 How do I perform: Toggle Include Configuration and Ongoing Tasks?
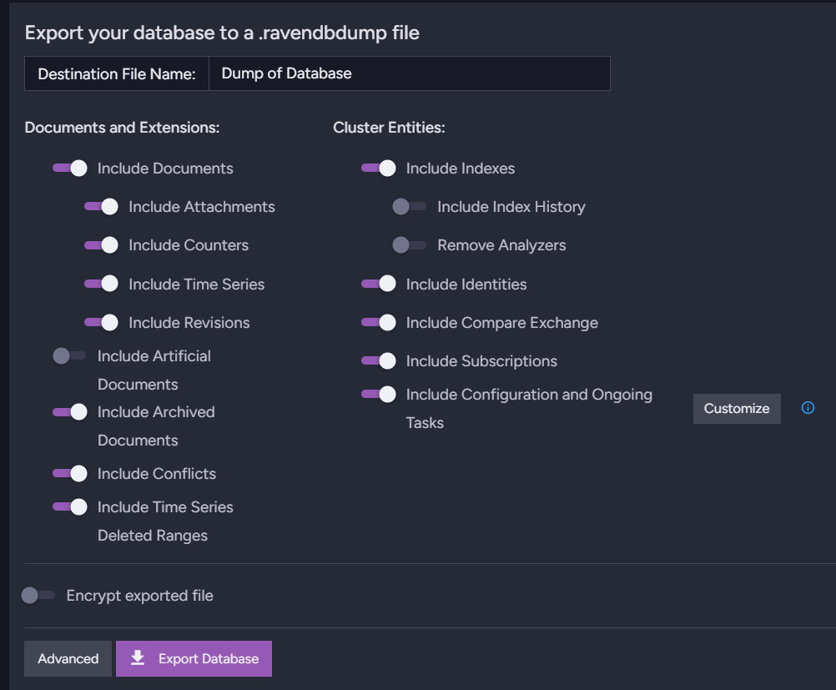pos(379,394)
